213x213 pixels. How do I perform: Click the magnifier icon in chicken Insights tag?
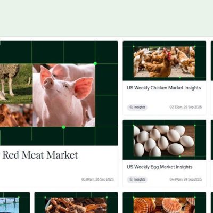[131, 108]
